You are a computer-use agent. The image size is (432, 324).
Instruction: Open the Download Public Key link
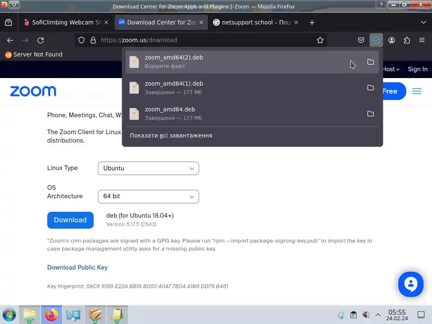tap(78, 267)
